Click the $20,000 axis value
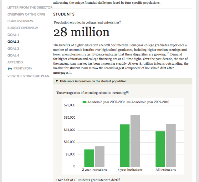This screenshot has height=182, width=199. (69, 117)
